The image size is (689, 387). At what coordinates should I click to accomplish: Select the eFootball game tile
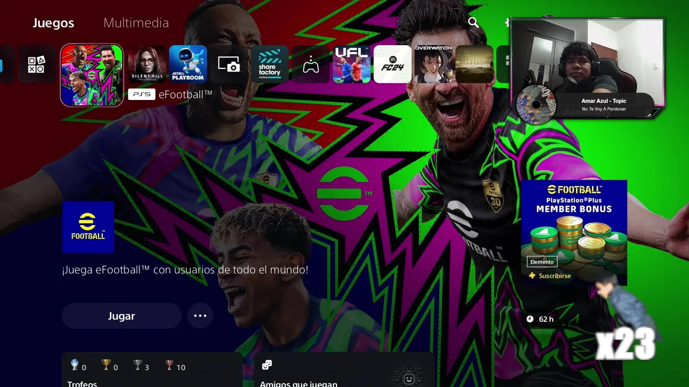pyautogui.click(x=92, y=75)
